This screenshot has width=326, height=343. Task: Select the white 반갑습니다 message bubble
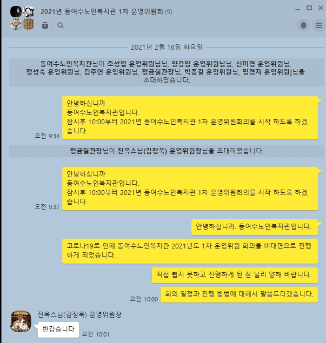coord(58,329)
